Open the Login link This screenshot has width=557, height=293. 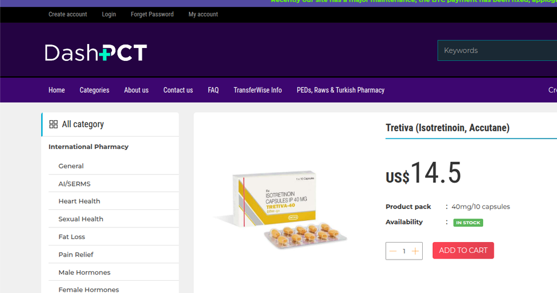click(108, 14)
